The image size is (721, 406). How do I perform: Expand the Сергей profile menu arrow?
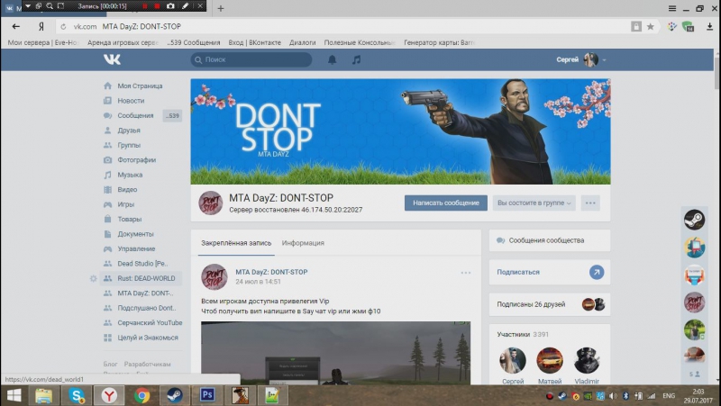click(604, 60)
